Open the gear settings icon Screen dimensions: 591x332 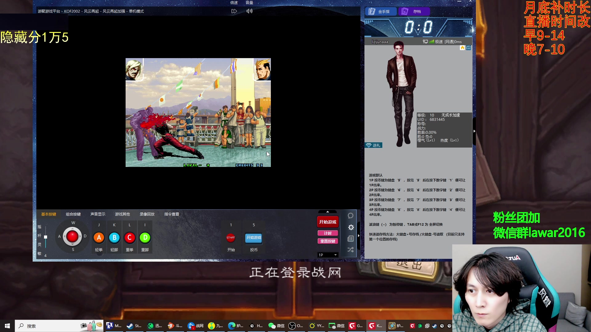coord(351,227)
